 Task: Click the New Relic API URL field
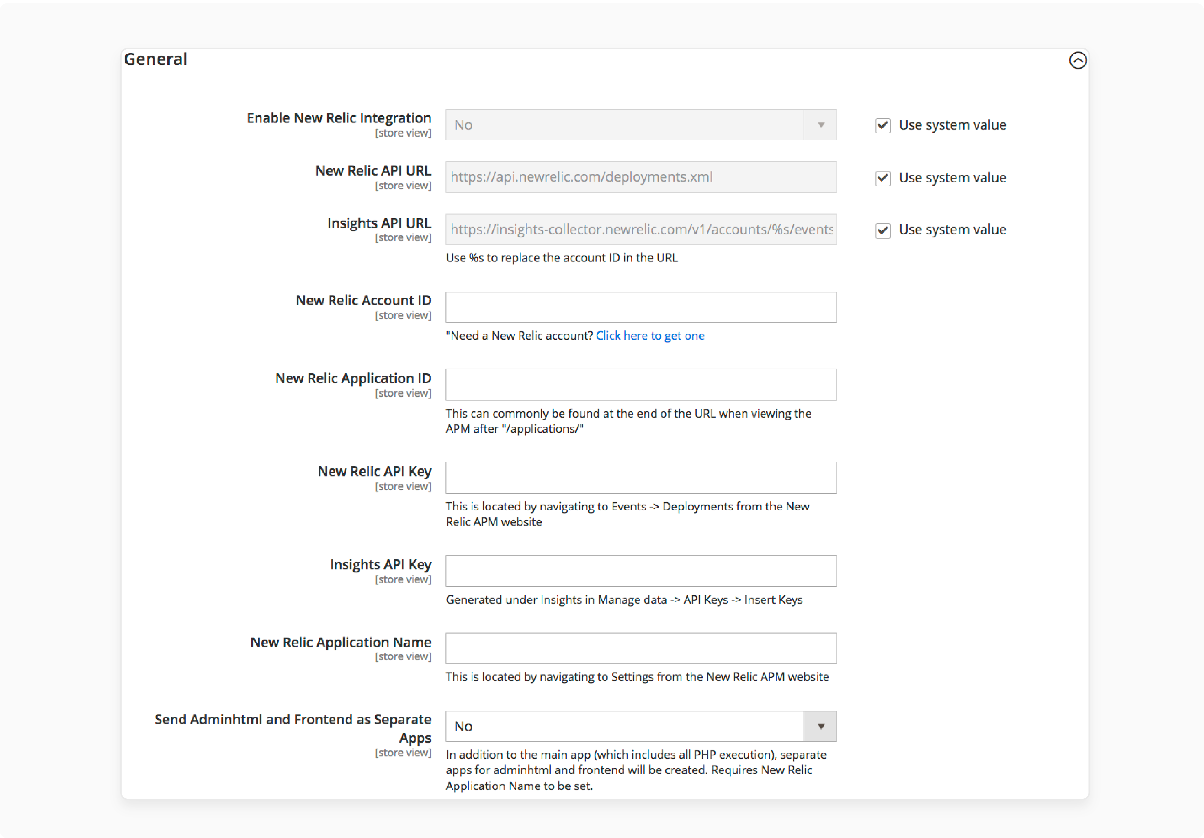[x=641, y=177]
